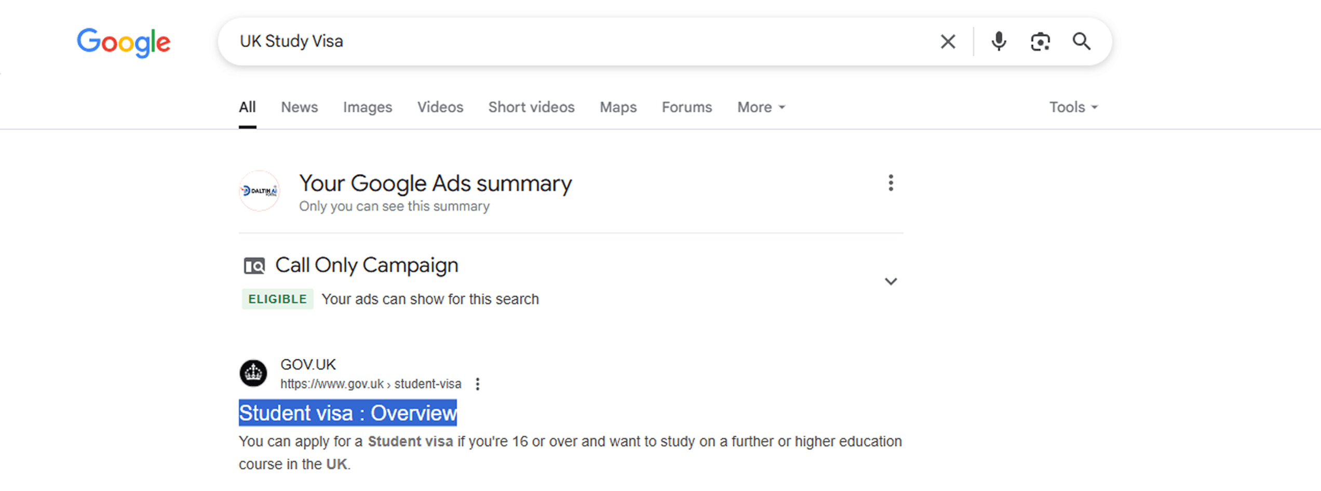This screenshot has height=491, width=1321.
Task: Click the magnifying glass search icon
Action: tap(1082, 42)
